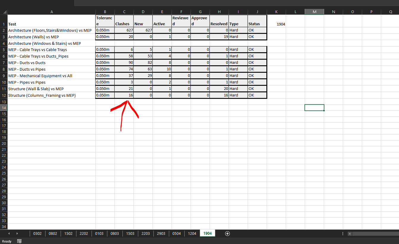Select column C header

pyautogui.click(x=124, y=12)
